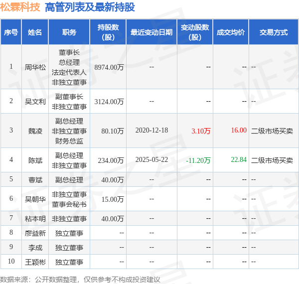Click 二级市场买卖 in 魏凌's row
Image resolution: width=299 pixels, height=284 pixels.
pyautogui.click(x=272, y=131)
